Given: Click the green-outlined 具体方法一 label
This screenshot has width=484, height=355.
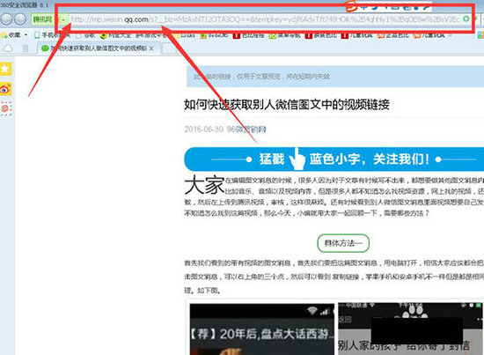Looking at the screenshot, I should pyautogui.click(x=343, y=243).
